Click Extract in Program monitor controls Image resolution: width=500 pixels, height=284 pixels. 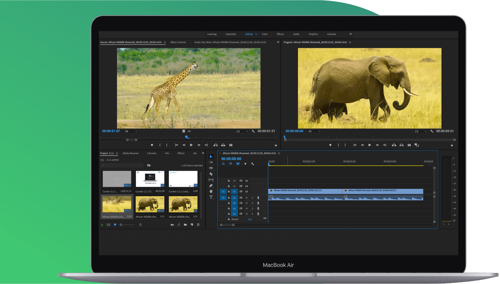pos(401,145)
